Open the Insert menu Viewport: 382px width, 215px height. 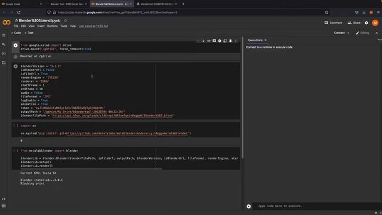click(x=41, y=26)
